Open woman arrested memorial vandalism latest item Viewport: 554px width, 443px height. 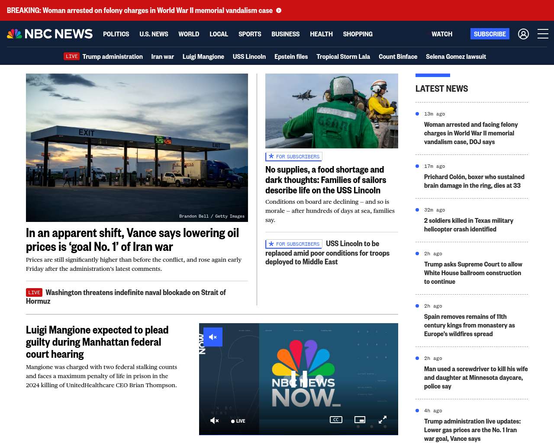tap(471, 133)
